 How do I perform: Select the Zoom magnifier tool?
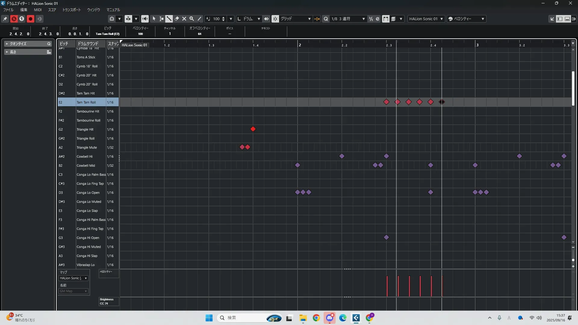coord(192,19)
